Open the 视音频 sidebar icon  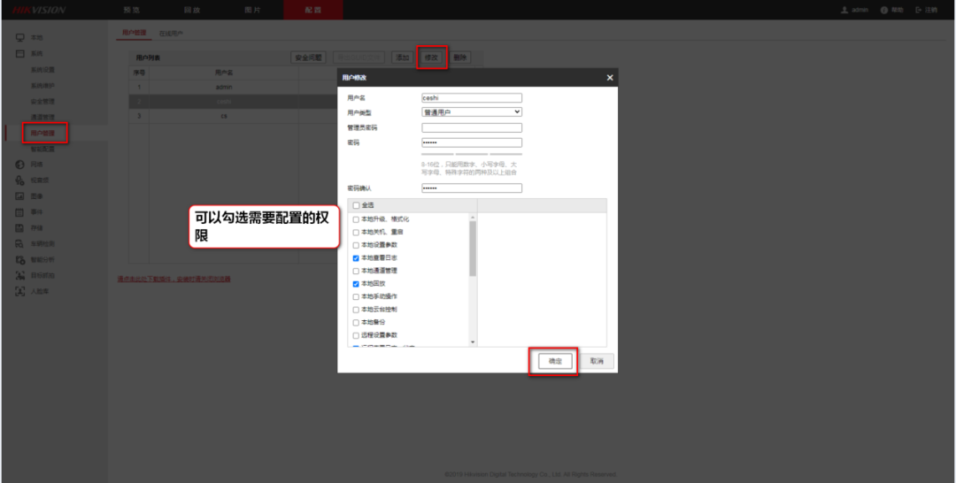click(x=19, y=180)
